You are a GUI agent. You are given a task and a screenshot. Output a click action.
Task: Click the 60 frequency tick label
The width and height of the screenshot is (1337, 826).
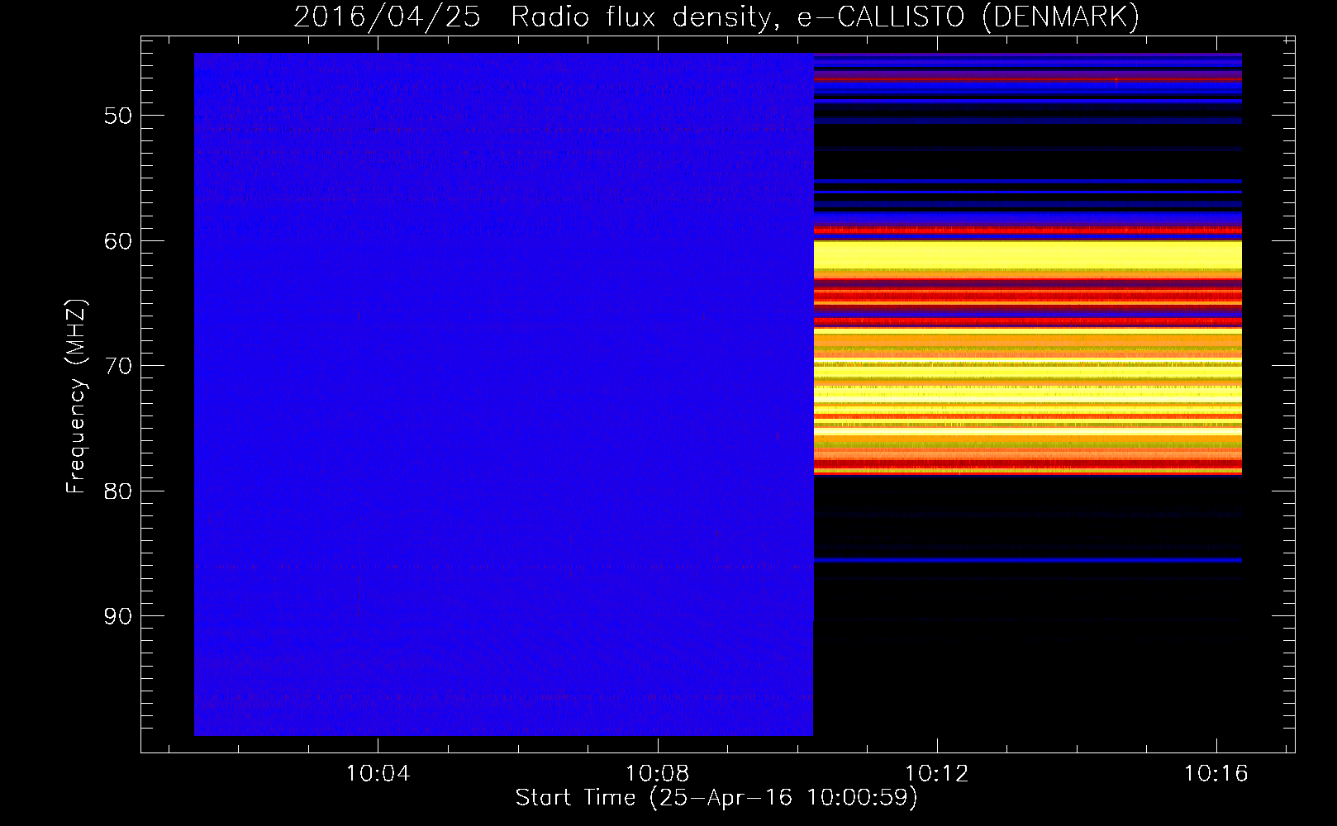click(118, 241)
